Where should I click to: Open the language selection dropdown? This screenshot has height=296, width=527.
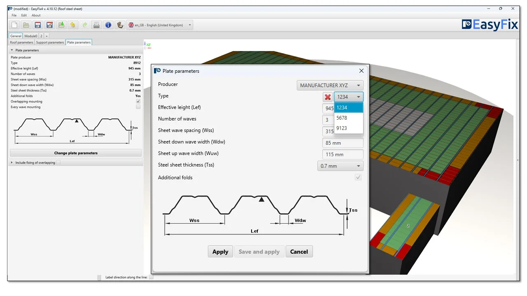(160, 25)
